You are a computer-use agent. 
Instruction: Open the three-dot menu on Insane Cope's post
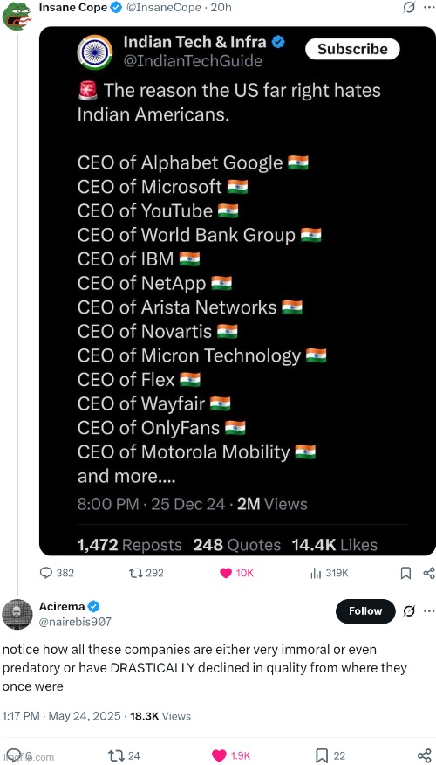[429, 7]
